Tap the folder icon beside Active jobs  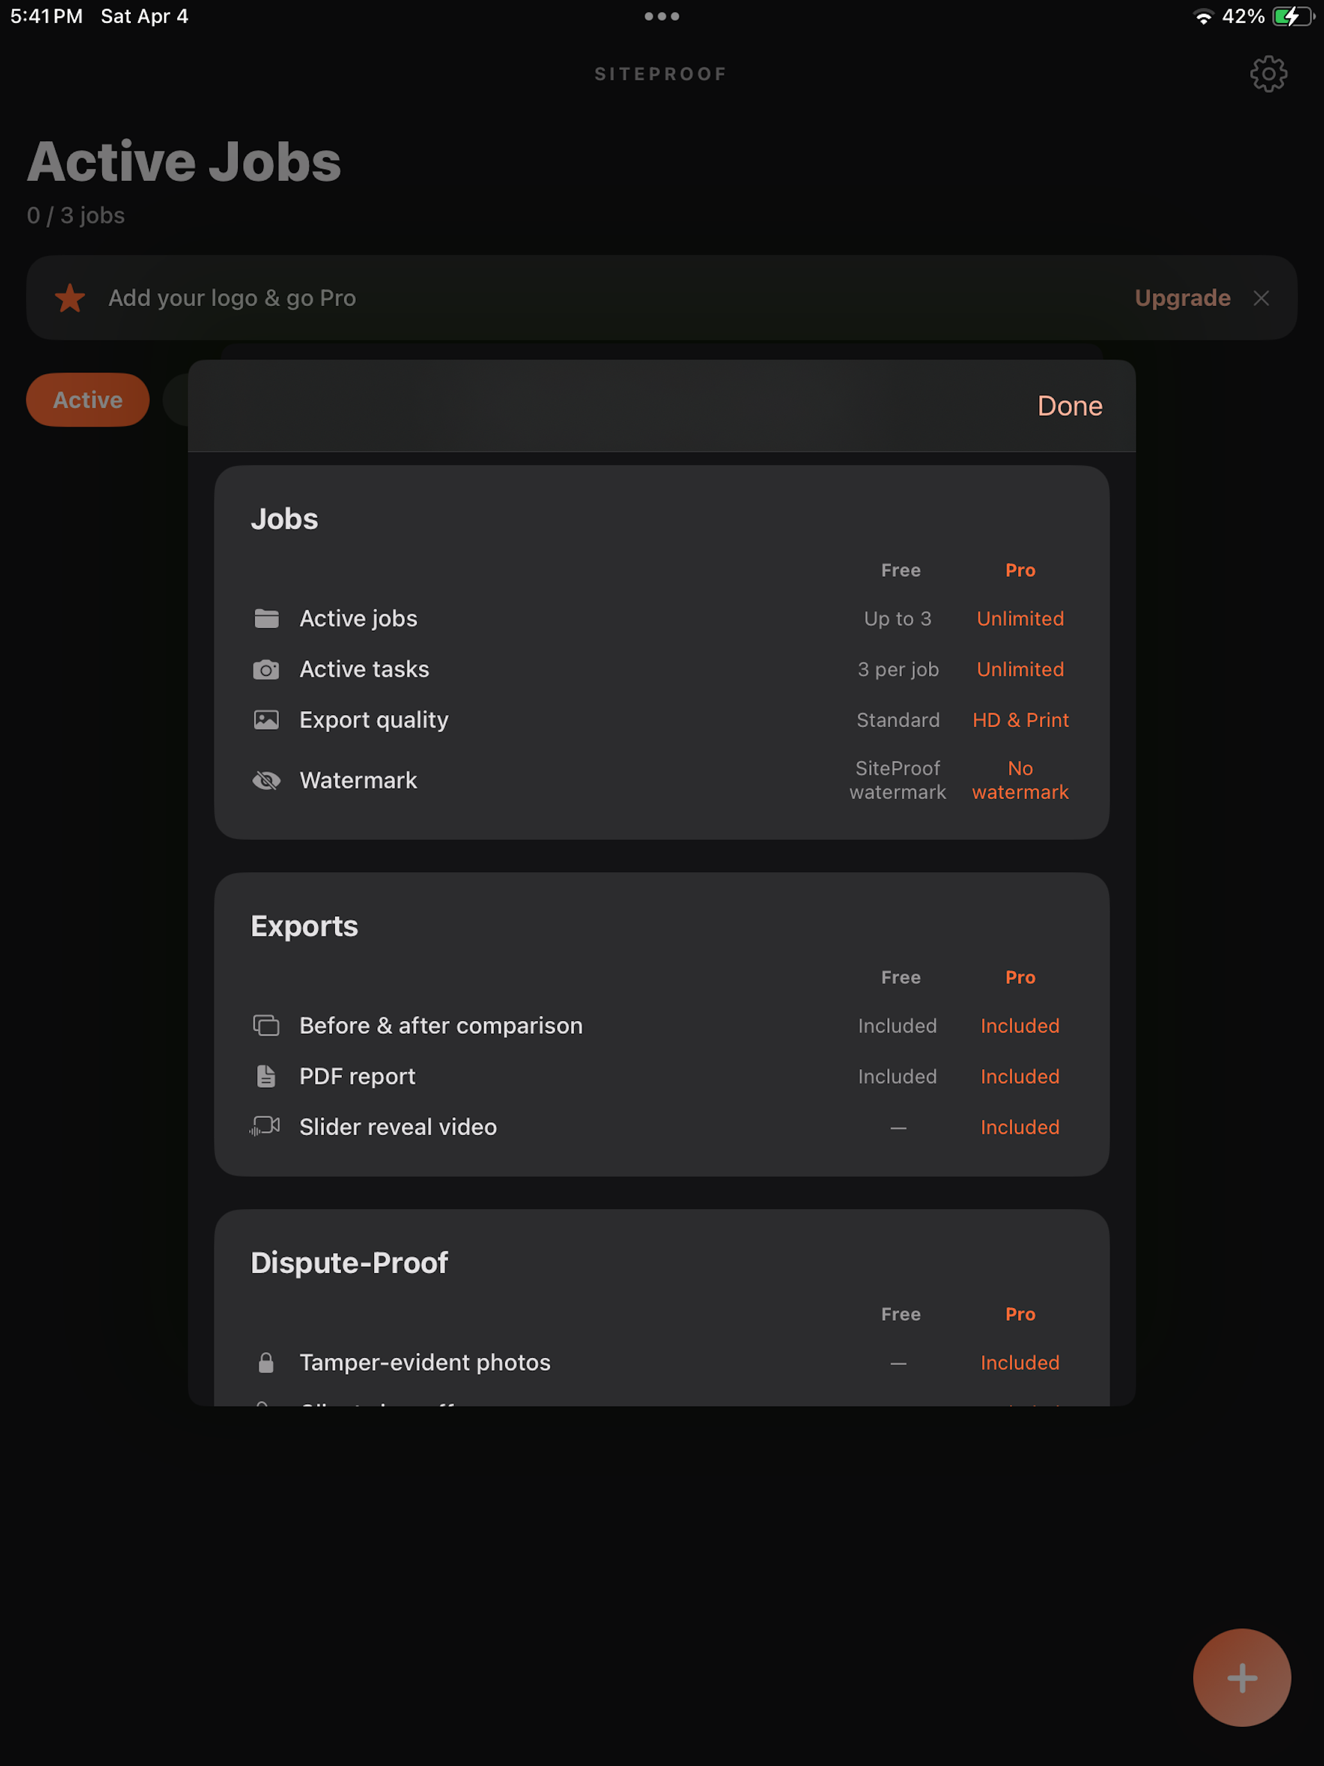point(267,619)
